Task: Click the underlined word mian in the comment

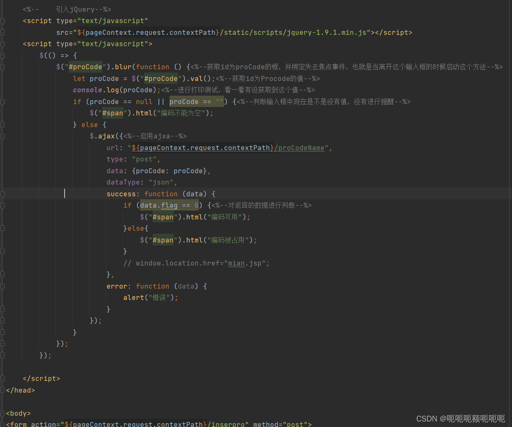Action: tap(237, 263)
